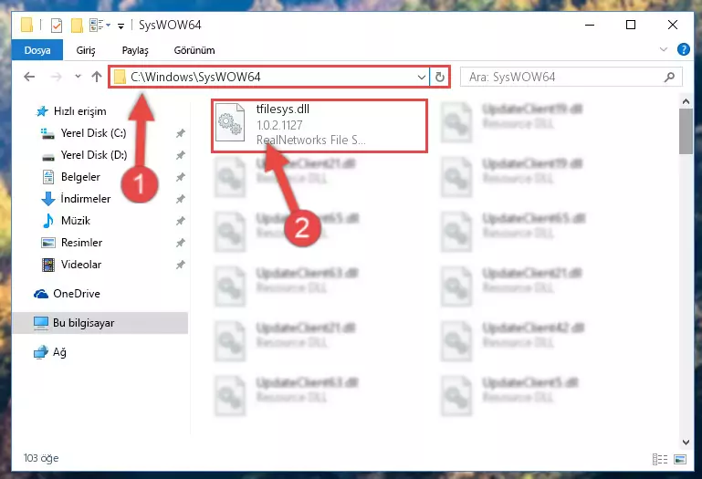Click pin icon next to Resimler
The width and height of the screenshot is (702, 479).
[x=180, y=243]
